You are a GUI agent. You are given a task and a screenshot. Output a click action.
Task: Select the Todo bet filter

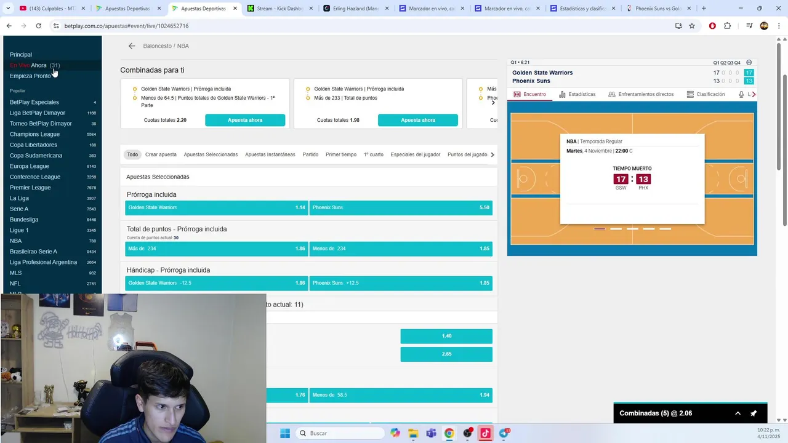132,154
